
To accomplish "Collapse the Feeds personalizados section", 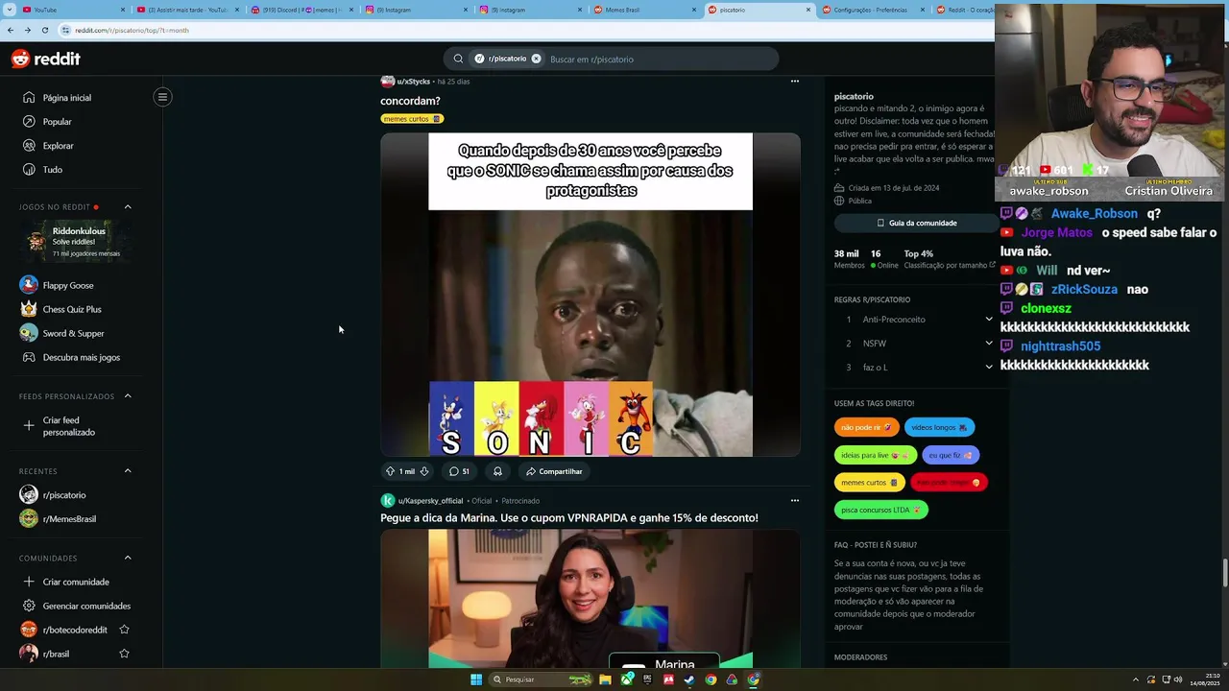I will tap(128, 396).
